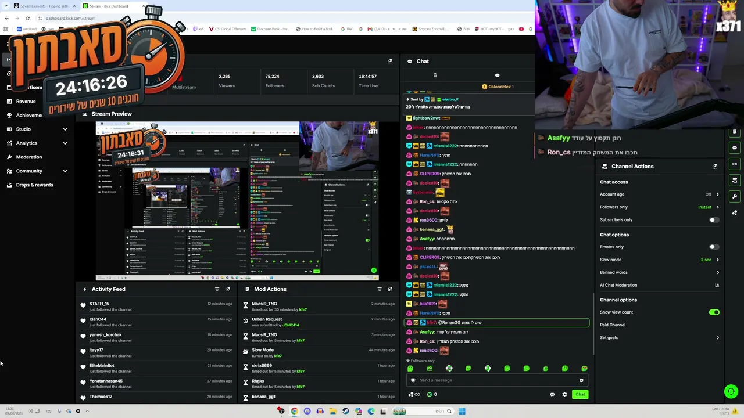Image resolution: width=744 pixels, height=418 pixels.
Task: Expand the Studio sidebar section
Action: click(65, 129)
